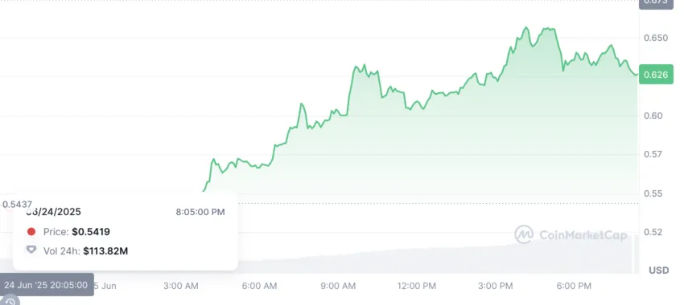Click the 0.60 price axis label
Screen dimensions: 684x305
coord(653,116)
